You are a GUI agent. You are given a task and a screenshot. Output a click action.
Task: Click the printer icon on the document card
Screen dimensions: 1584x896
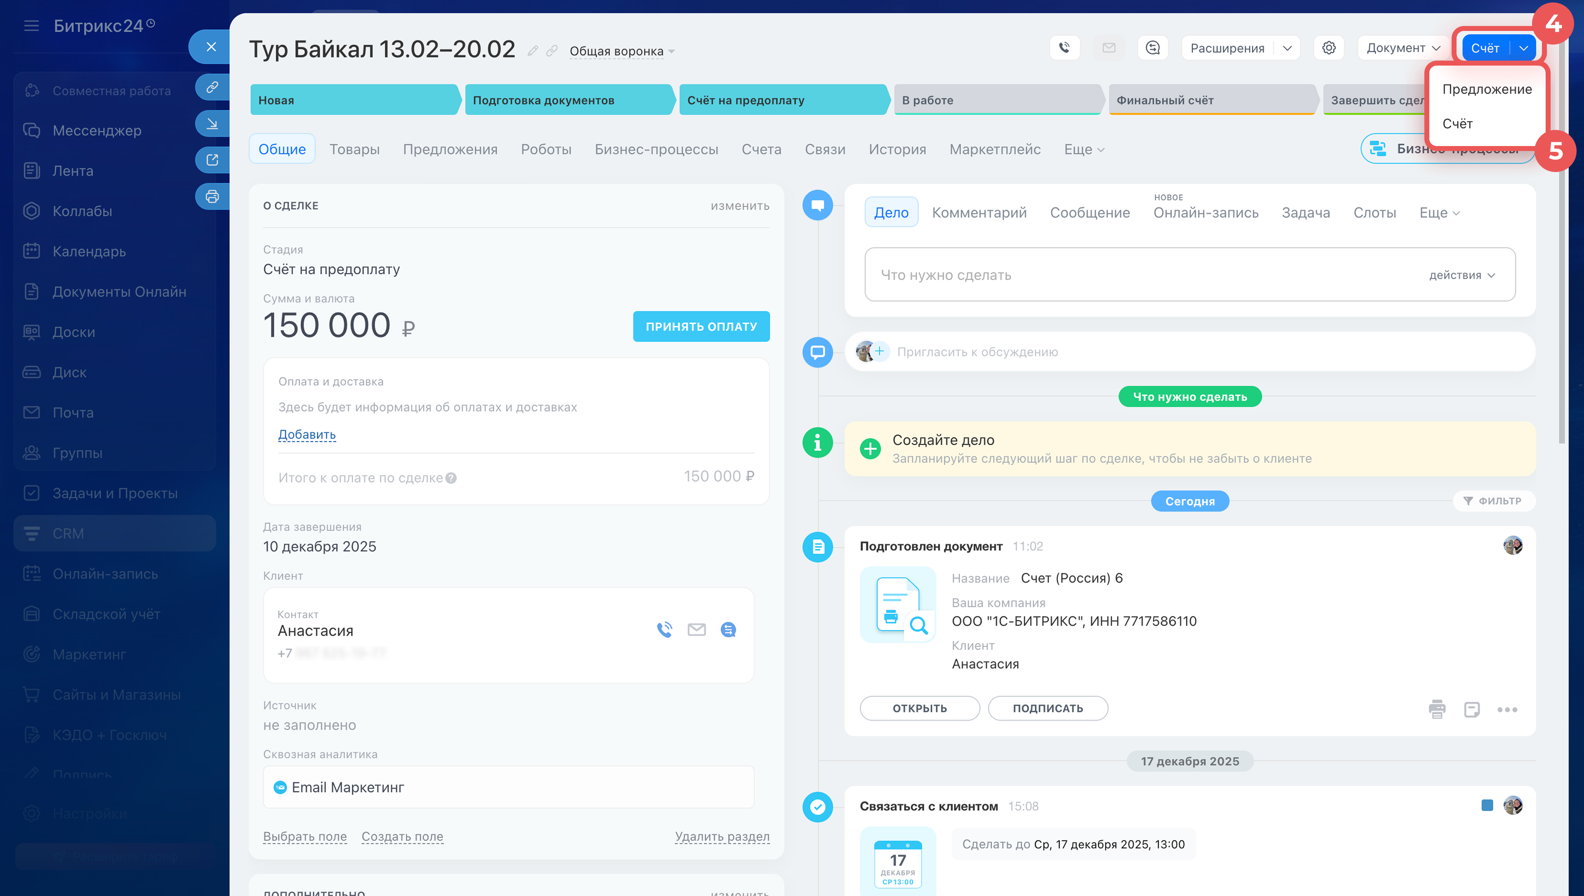[x=1437, y=709]
